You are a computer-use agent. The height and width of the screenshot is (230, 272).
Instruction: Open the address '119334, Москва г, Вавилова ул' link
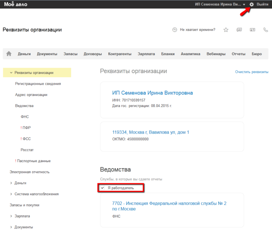click(x=151, y=133)
